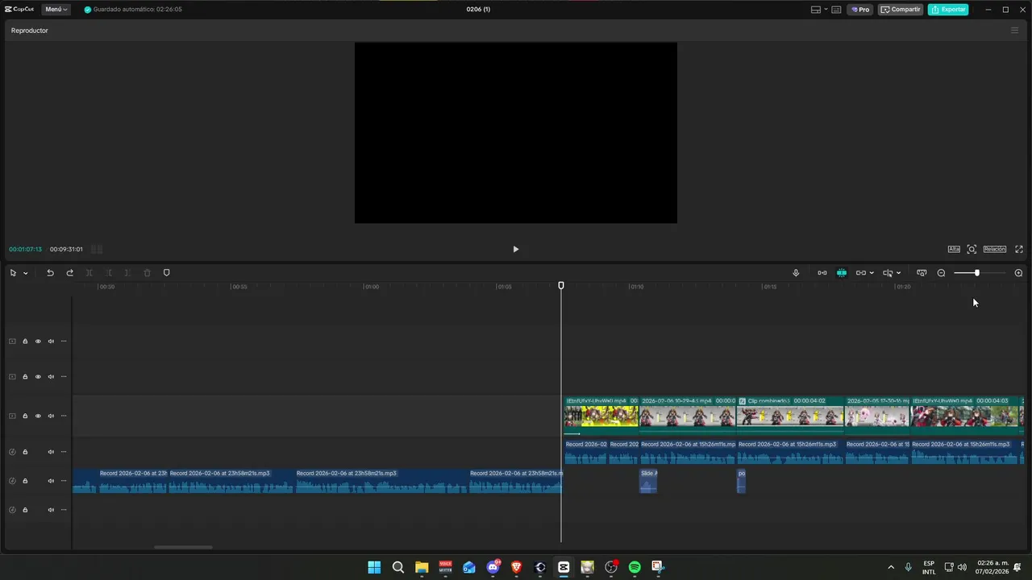1032x580 pixels.
Task: Click the current timecode 00:01:07:13
Action: (x=25, y=249)
